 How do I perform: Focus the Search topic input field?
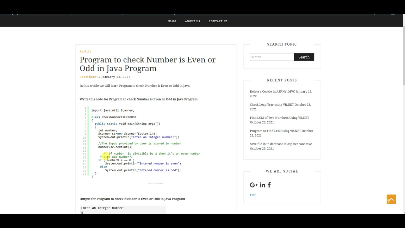point(272,57)
